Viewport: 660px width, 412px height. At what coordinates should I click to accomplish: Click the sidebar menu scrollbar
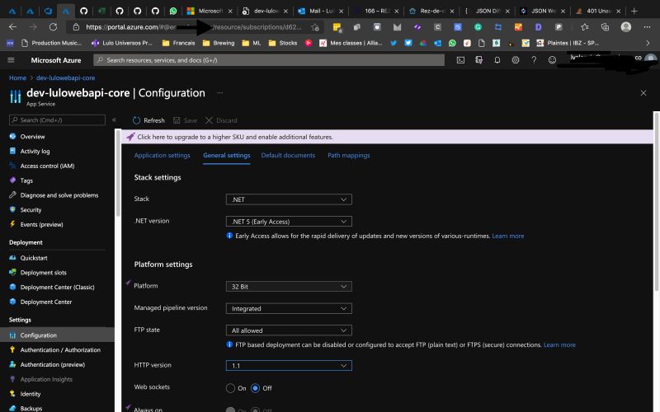[x=118, y=173]
